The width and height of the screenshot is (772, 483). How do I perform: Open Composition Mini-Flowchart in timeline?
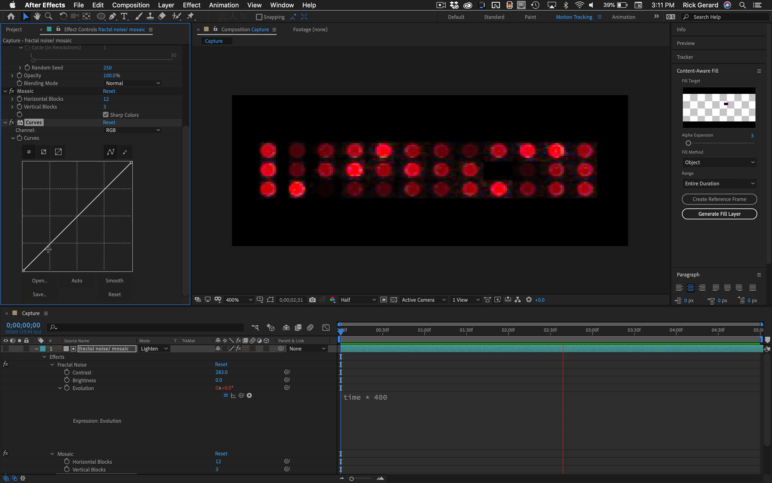255,328
